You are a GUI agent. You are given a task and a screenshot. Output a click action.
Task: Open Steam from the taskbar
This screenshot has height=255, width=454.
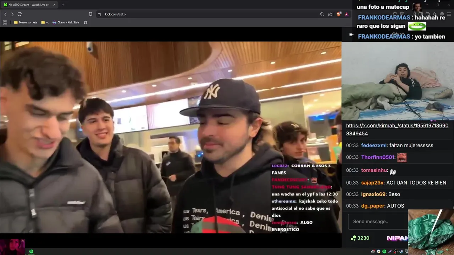click(401, 251)
